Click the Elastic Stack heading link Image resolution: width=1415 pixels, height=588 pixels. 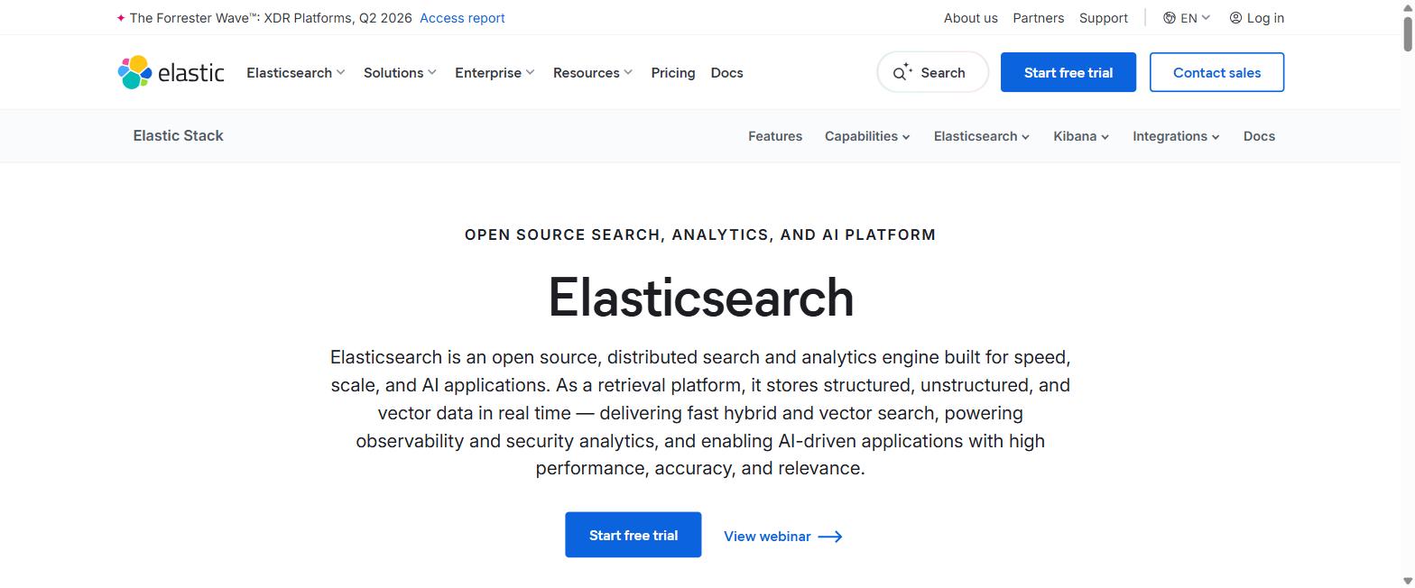tap(178, 135)
